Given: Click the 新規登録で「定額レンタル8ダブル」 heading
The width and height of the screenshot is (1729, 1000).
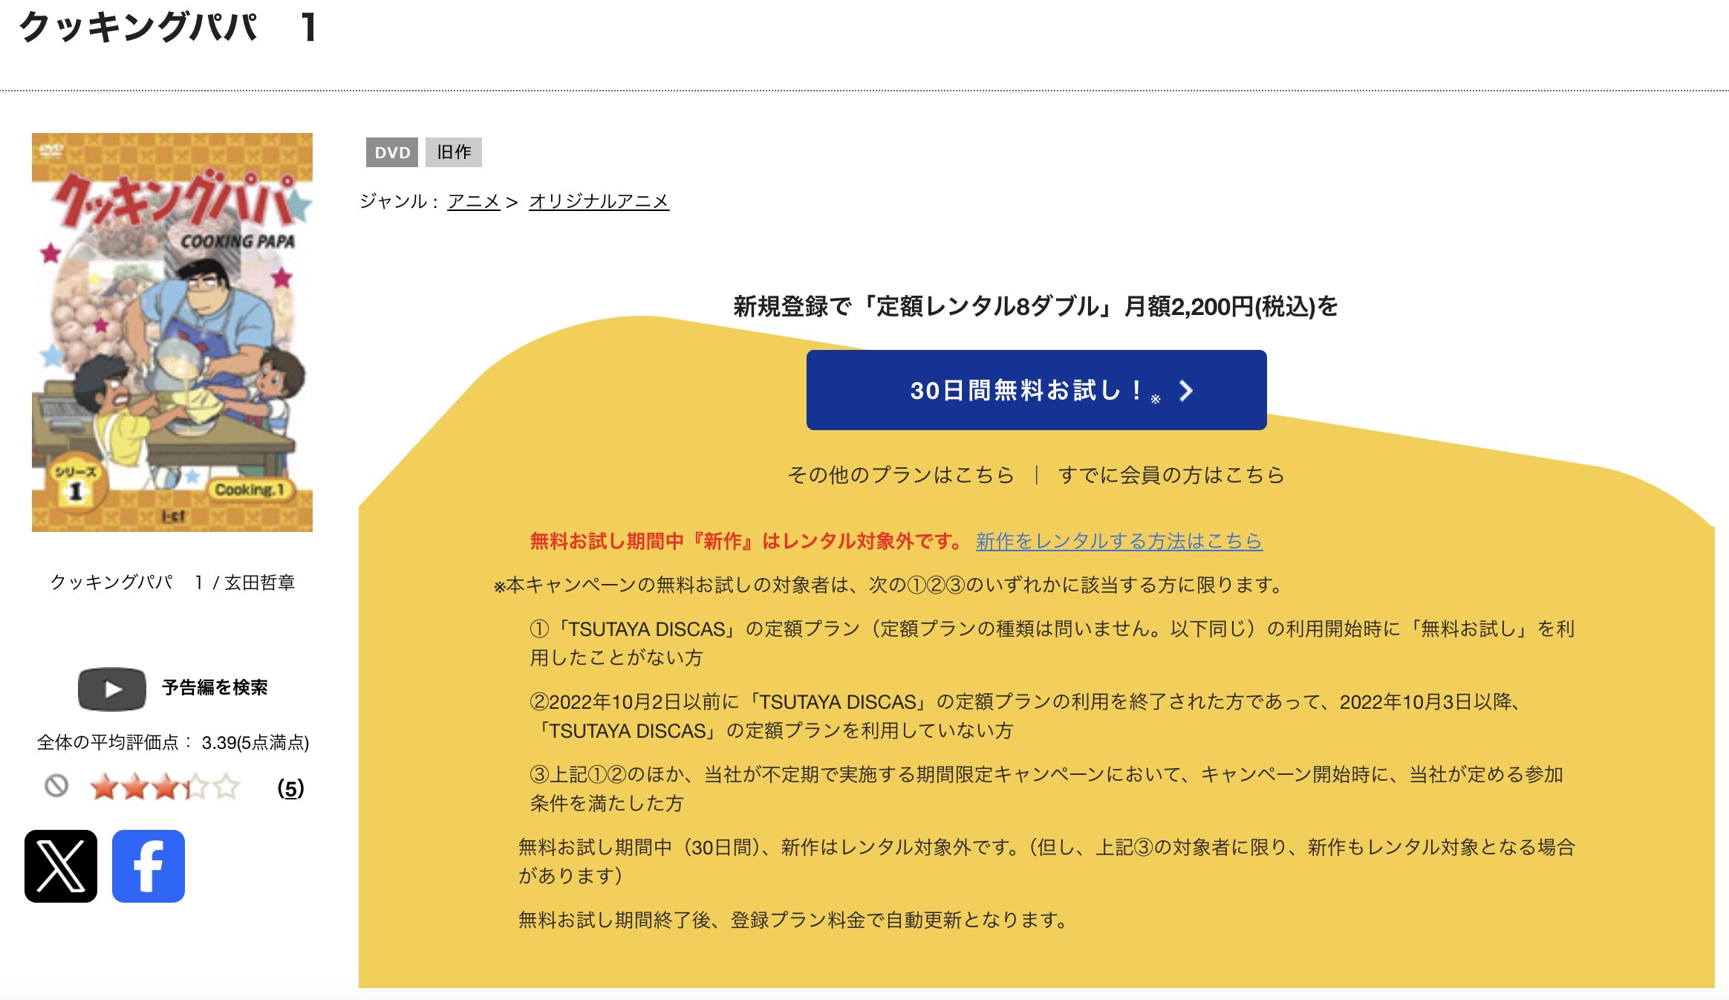Looking at the screenshot, I should (x=1035, y=306).
